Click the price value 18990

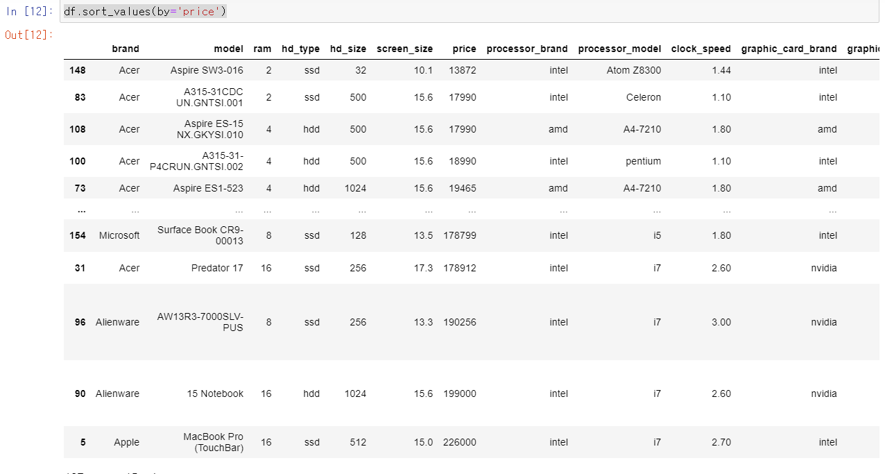point(463,161)
